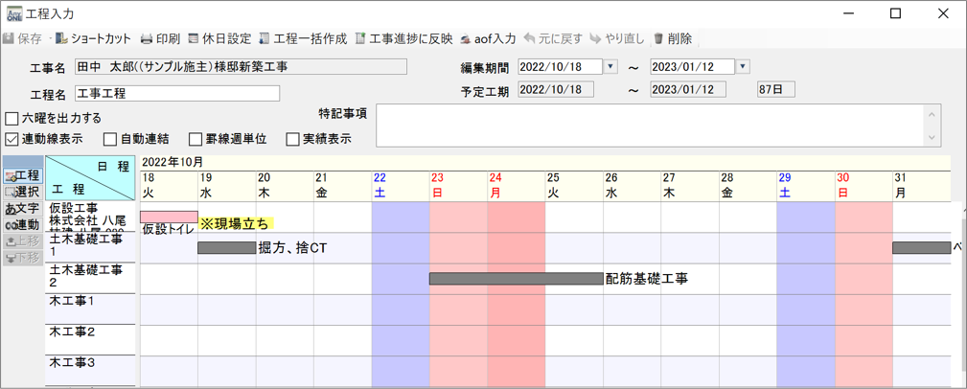The image size is (967, 389).
Task: Select the 木工事1 row header
Action: [x=90, y=309]
